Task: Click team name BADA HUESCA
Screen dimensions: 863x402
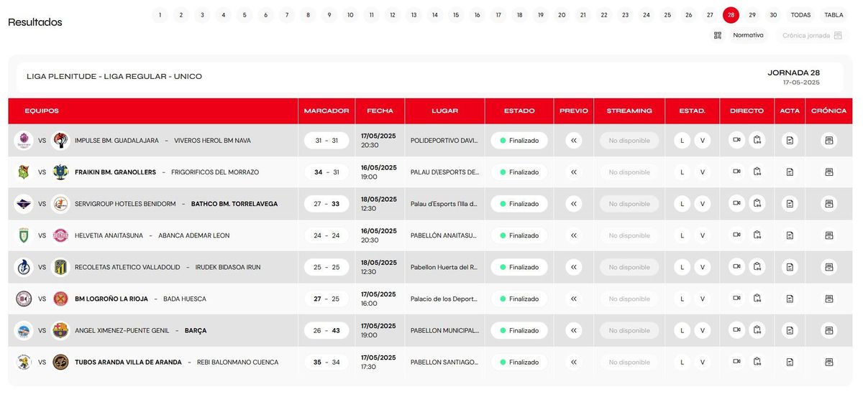Action: [x=185, y=299]
